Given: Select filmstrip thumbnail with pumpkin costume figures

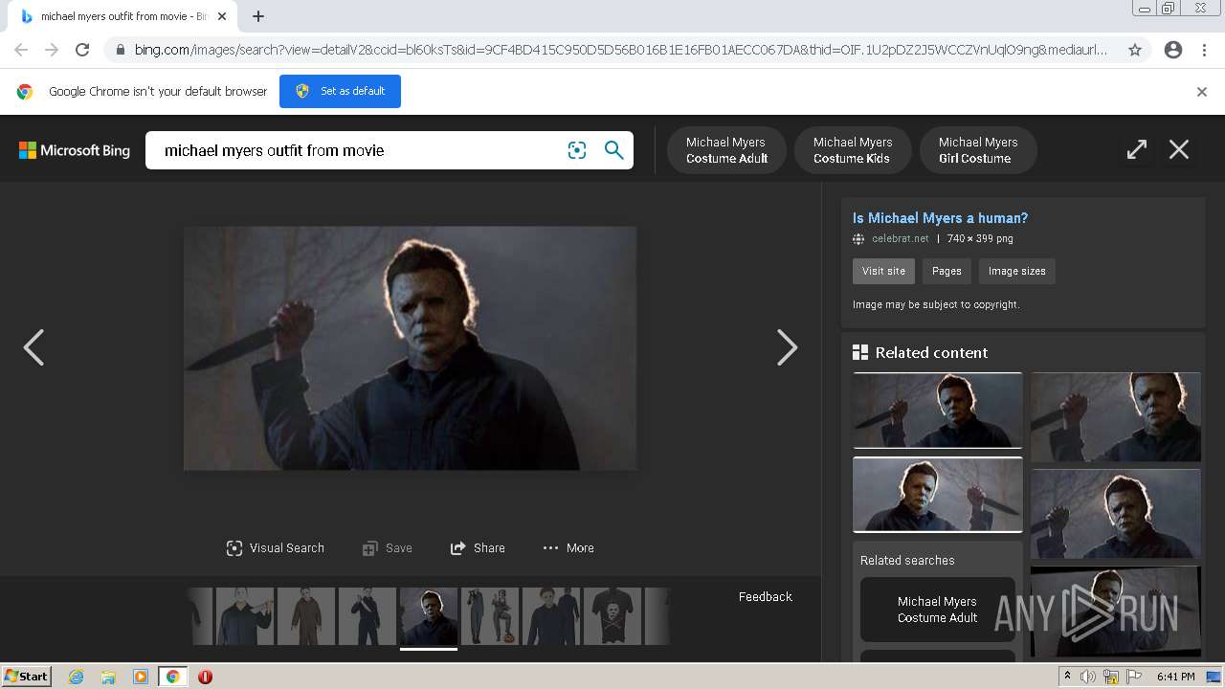Looking at the screenshot, I should point(489,616).
